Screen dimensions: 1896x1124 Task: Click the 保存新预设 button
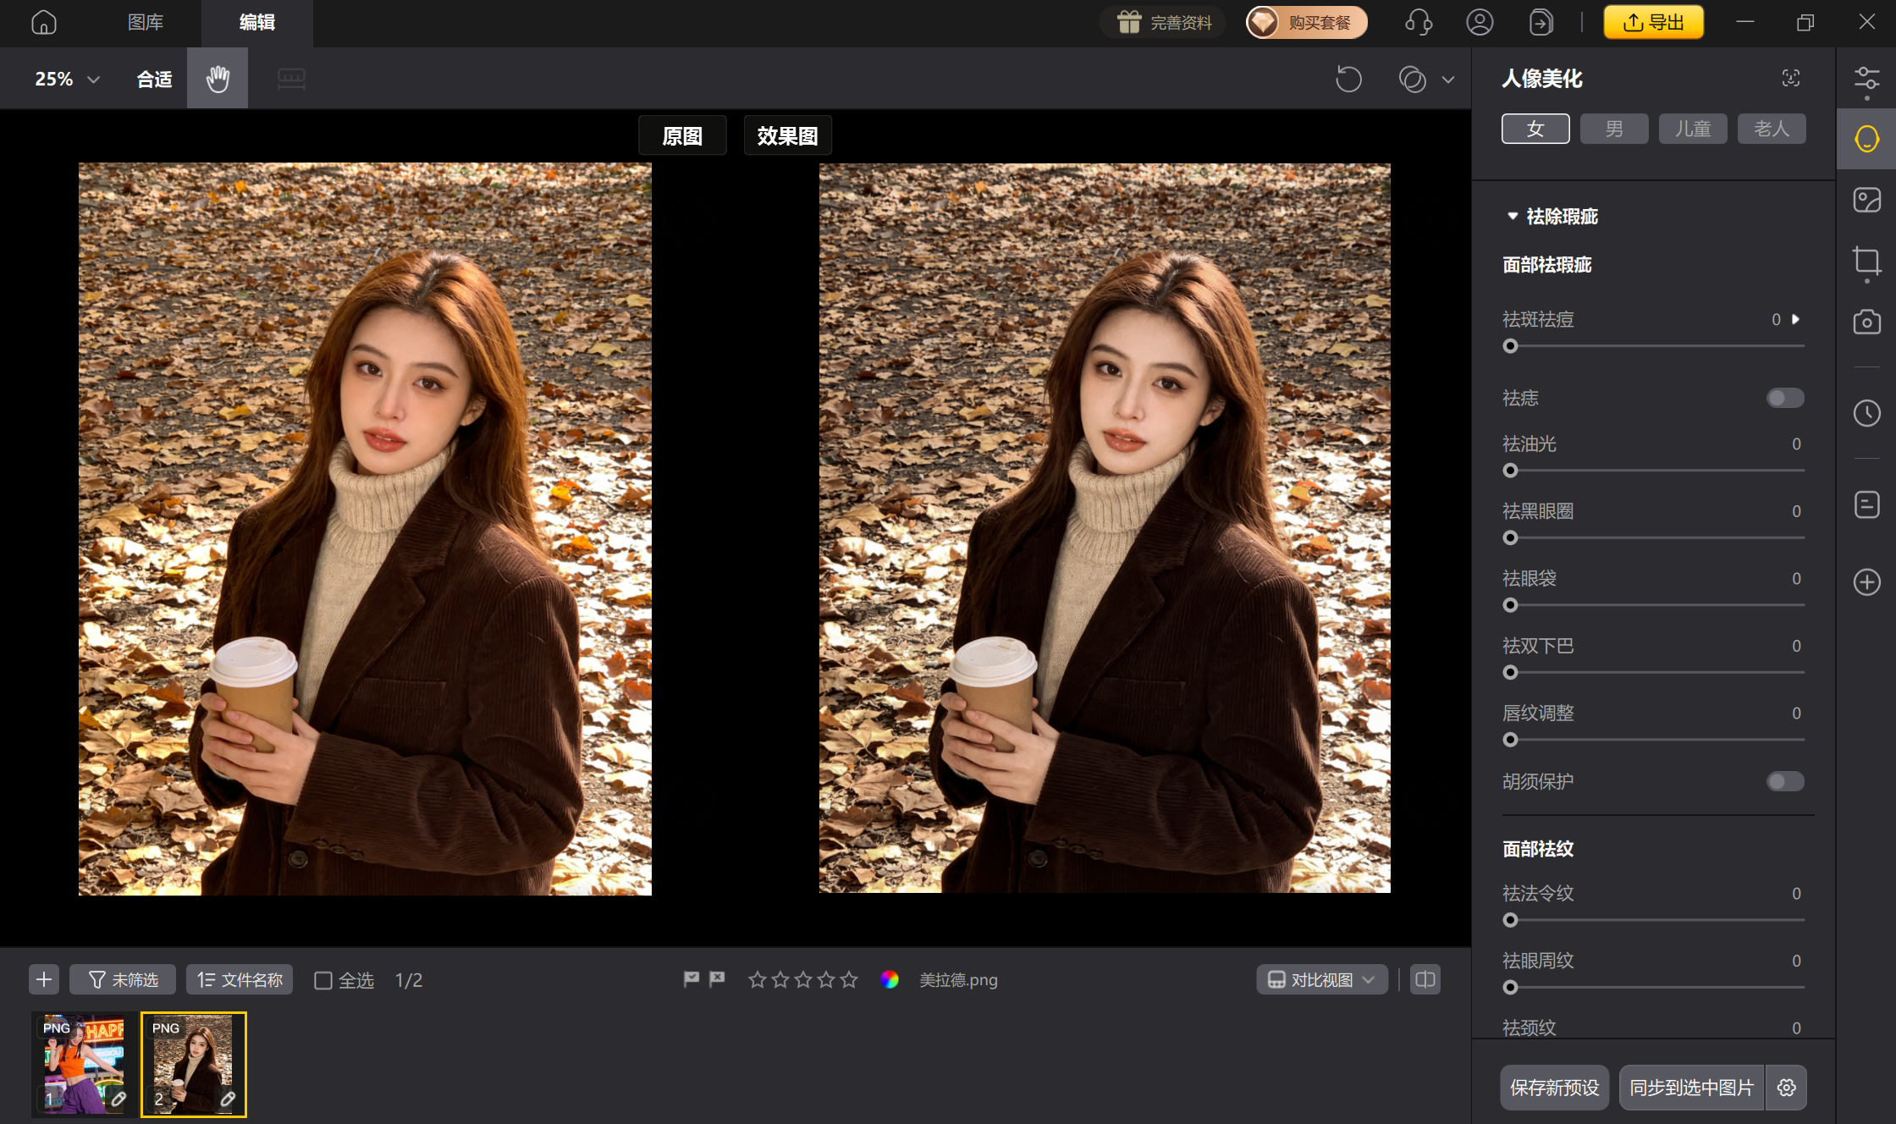coord(1554,1088)
